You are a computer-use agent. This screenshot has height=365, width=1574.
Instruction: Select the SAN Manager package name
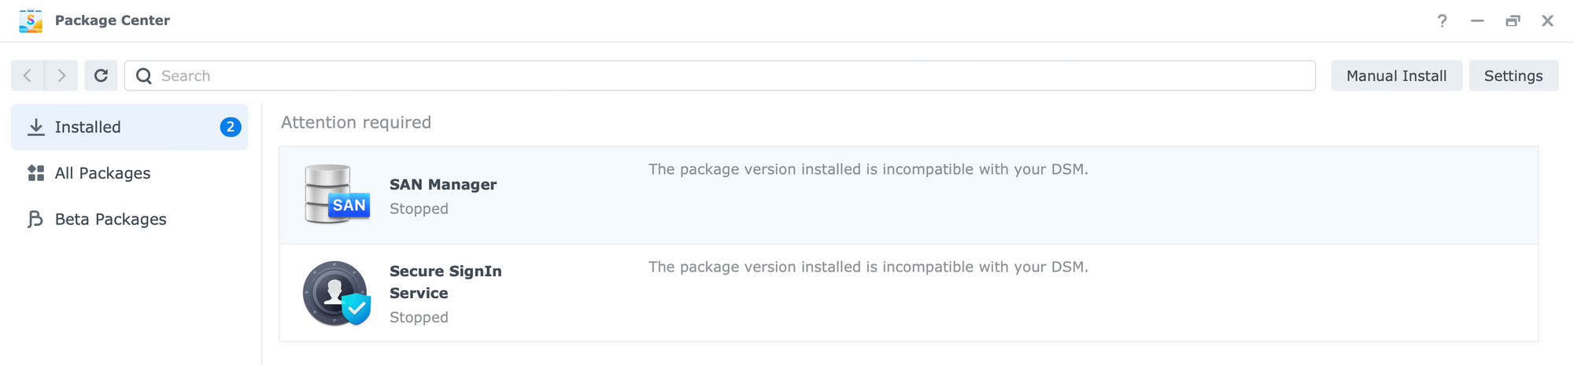tap(443, 185)
